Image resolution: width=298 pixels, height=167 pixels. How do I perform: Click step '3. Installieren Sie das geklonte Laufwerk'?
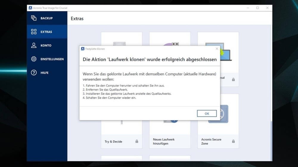127,94
